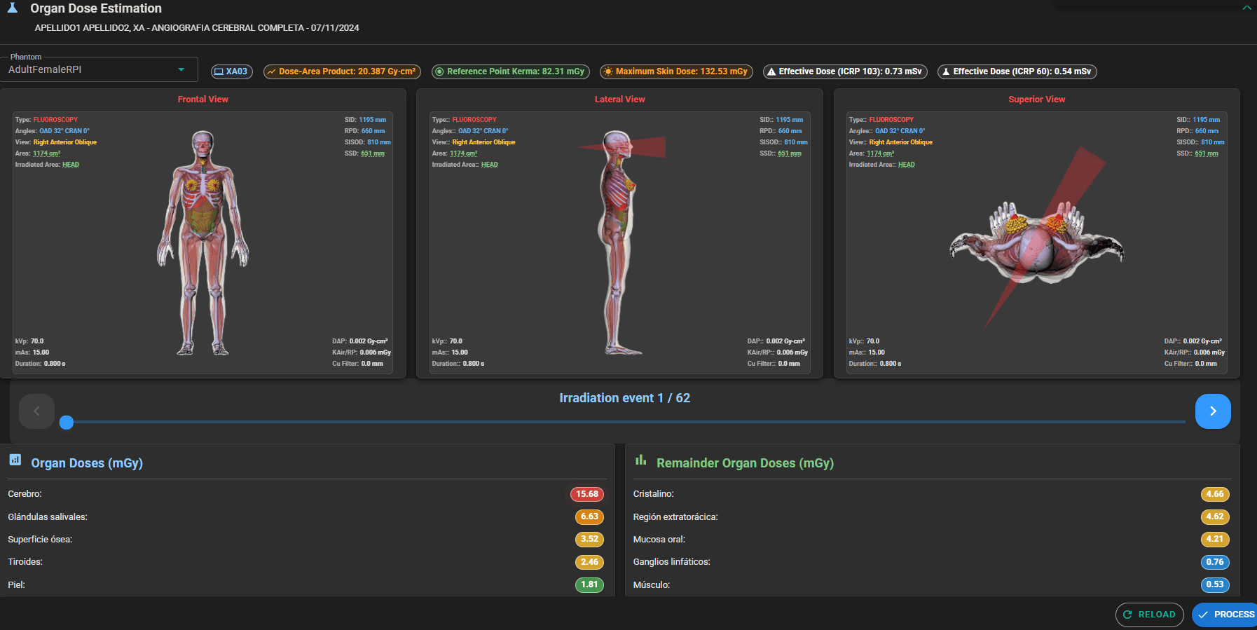Click the SSD 651 mm value in Superior View
Image resolution: width=1257 pixels, height=630 pixels.
coord(1207,153)
